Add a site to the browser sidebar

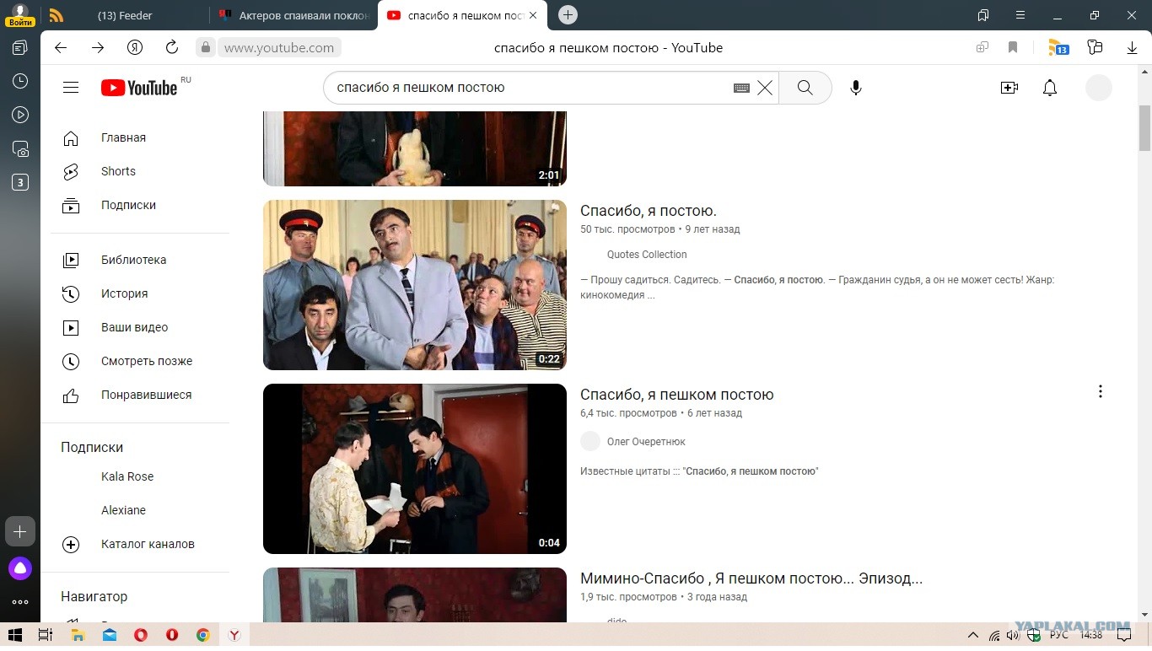coord(20,532)
